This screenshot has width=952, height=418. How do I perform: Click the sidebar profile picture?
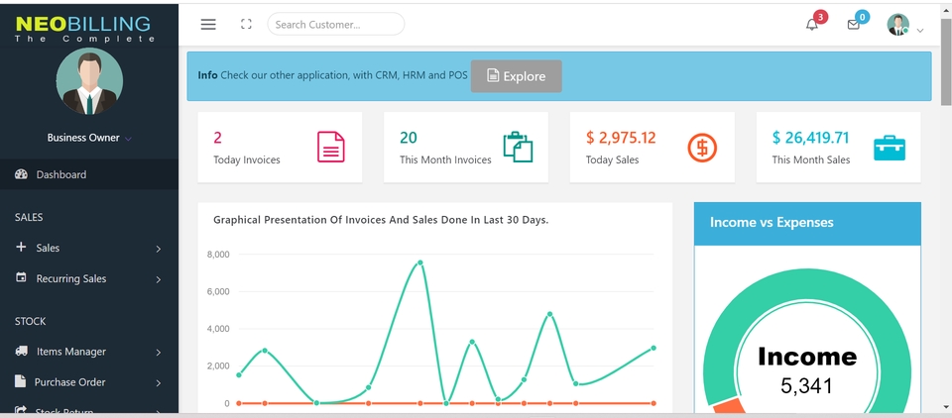pyautogui.click(x=89, y=81)
